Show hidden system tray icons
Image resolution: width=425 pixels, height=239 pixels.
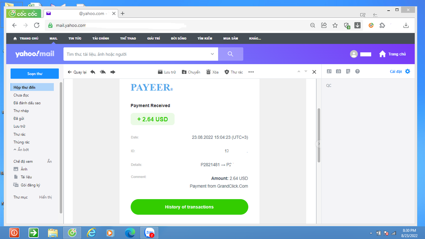[371, 233]
